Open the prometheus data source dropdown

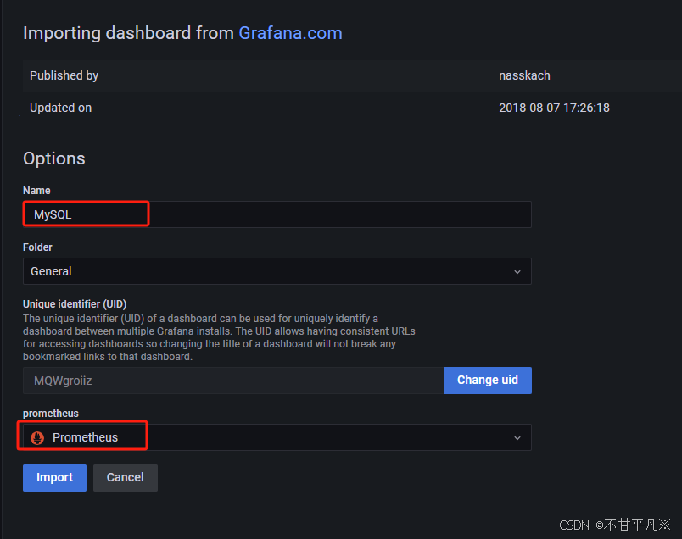click(x=277, y=437)
